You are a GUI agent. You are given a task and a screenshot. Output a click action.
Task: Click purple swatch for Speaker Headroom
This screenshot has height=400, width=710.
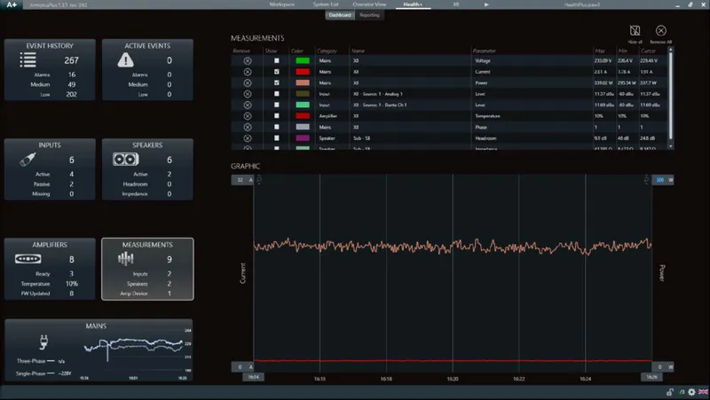tap(303, 138)
